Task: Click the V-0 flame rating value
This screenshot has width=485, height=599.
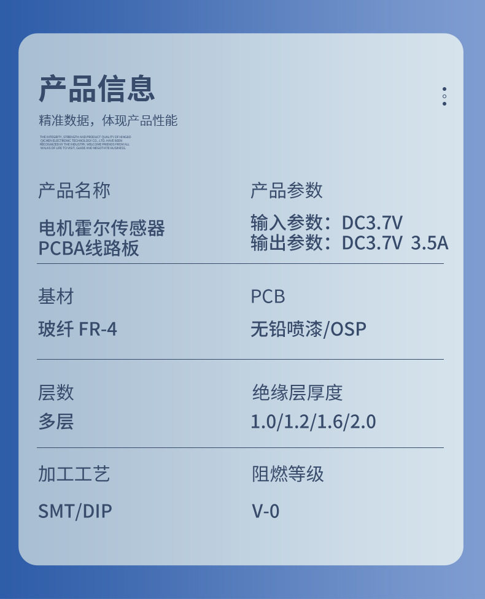Action: coord(265,511)
